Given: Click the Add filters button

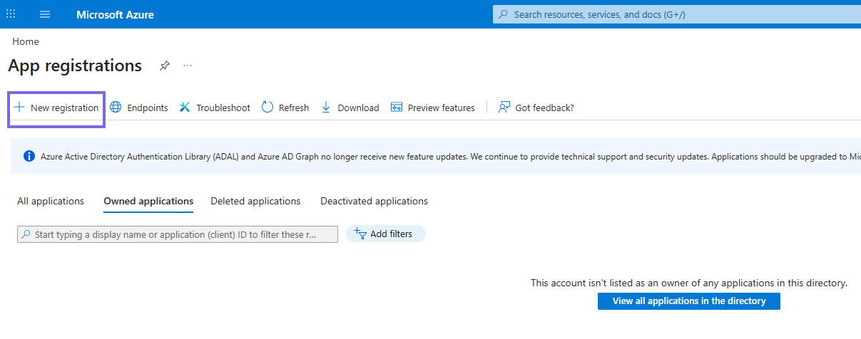Looking at the screenshot, I should pyautogui.click(x=385, y=234).
